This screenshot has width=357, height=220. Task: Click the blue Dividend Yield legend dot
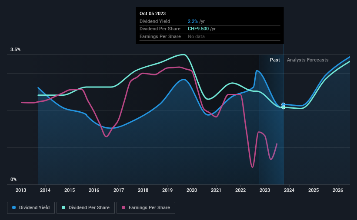click(14, 207)
